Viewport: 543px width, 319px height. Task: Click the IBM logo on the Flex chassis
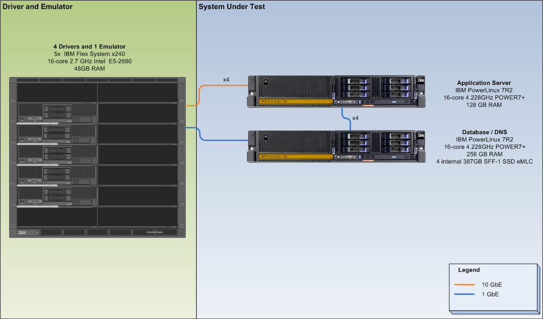[22, 233]
